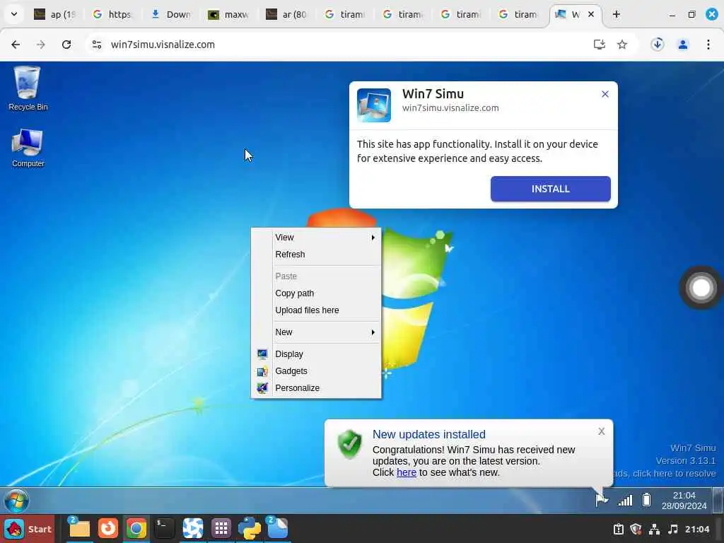The height and width of the screenshot is (543, 724).
Task: Click the shield tray icon in host panel
Action: (x=636, y=529)
